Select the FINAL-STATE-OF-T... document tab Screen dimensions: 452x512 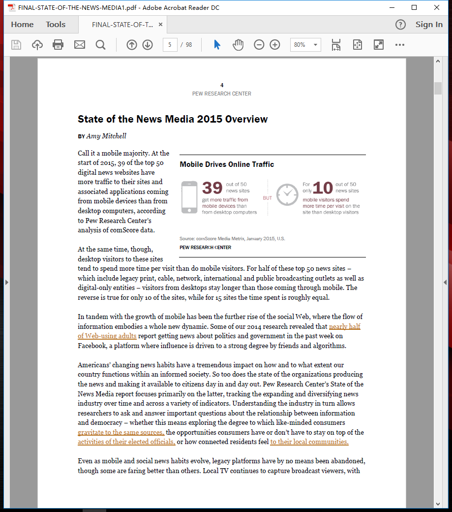[122, 25]
